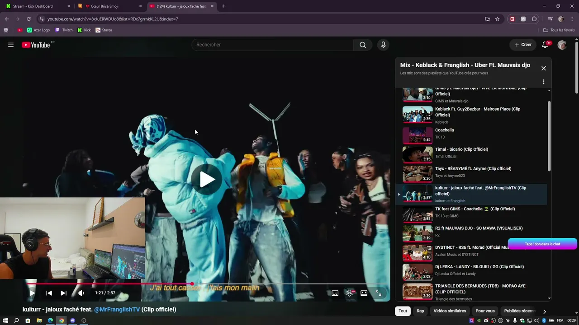
Task: Play DYSTINCT - RS6 ft. Morad
Action: (471, 252)
